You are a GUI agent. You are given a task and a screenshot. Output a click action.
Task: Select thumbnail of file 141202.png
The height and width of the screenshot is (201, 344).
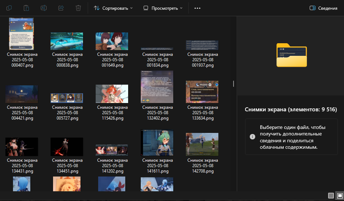112,150
